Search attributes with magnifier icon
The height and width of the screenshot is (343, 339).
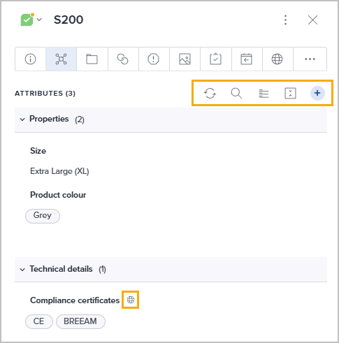[x=236, y=93]
